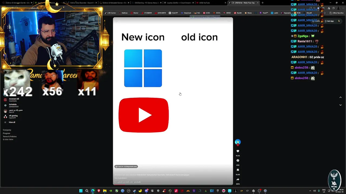Open Discord from the taskbar

click(x=146, y=191)
